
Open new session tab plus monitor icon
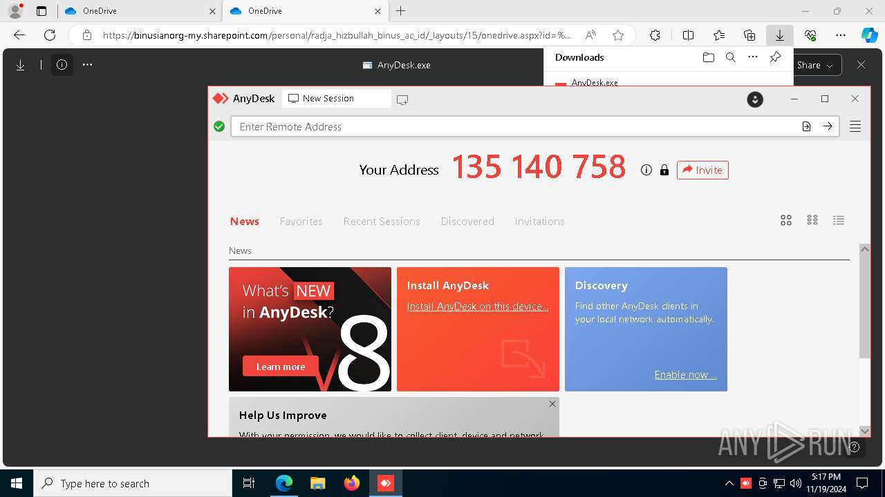click(x=402, y=99)
